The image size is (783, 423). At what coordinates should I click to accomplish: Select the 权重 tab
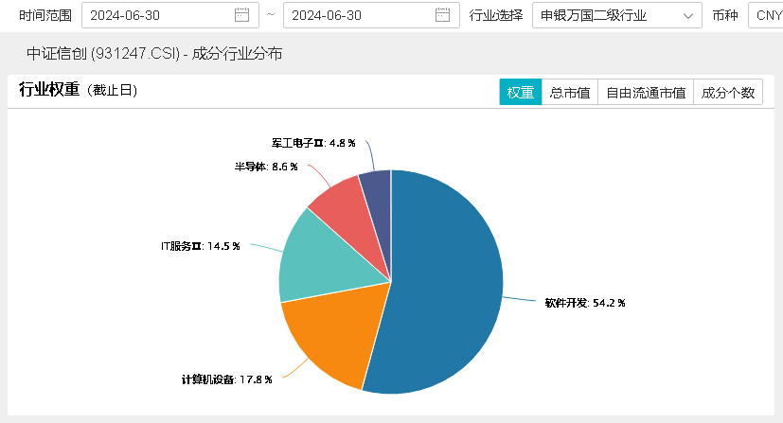click(520, 93)
